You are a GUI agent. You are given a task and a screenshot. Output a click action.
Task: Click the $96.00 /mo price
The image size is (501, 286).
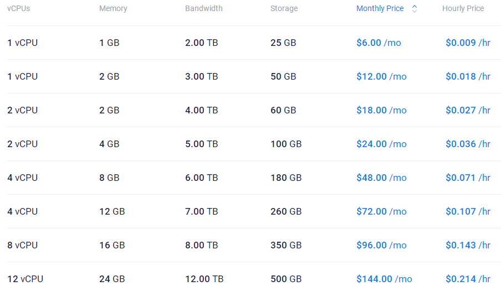click(x=381, y=245)
